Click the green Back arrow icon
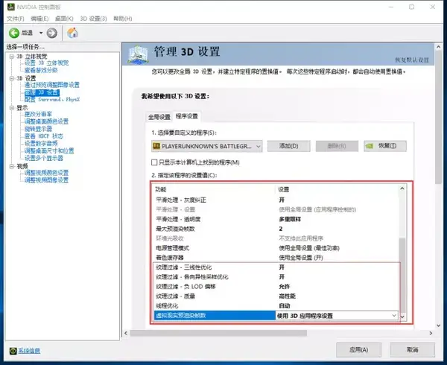The image size is (447, 365). 15,33
